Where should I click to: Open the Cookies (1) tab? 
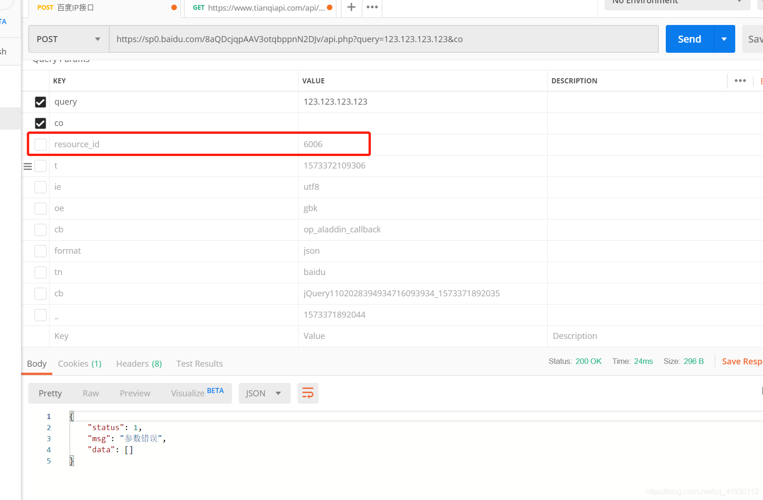(x=80, y=363)
